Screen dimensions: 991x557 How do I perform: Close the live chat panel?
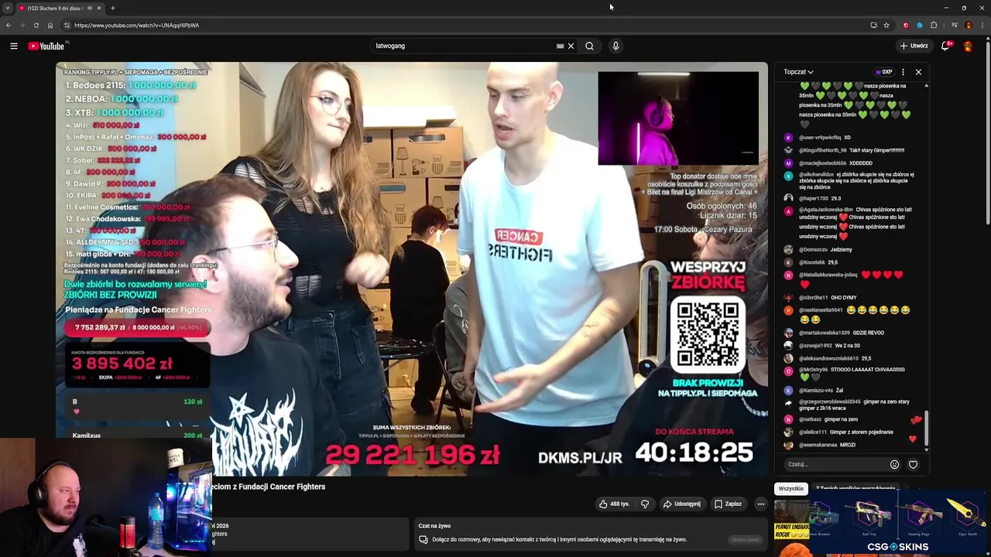[x=918, y=72]
